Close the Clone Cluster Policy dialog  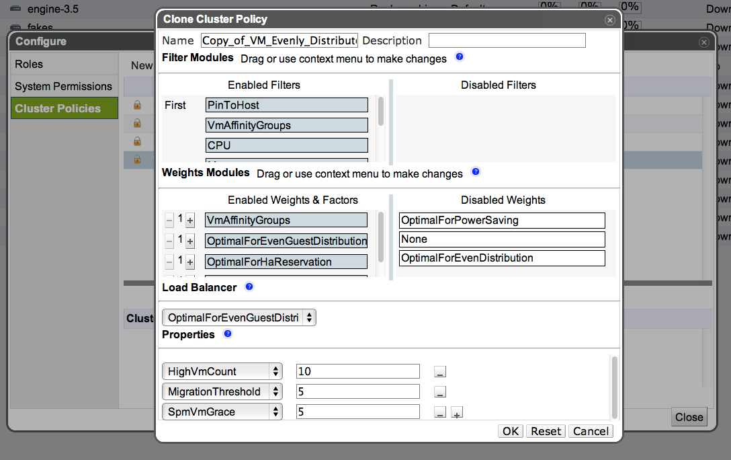pyautogui.click(x=610, y=20)
